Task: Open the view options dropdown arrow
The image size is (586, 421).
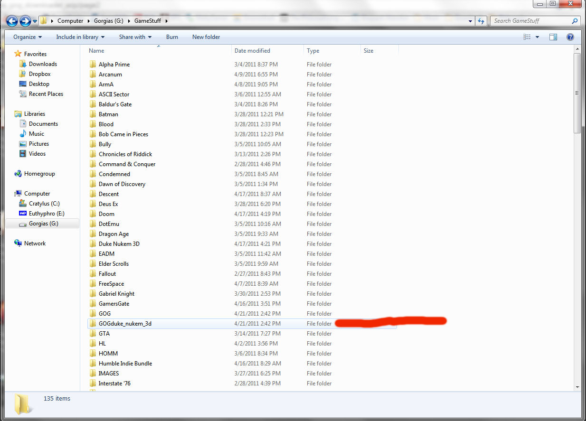Action: [537, 37]
